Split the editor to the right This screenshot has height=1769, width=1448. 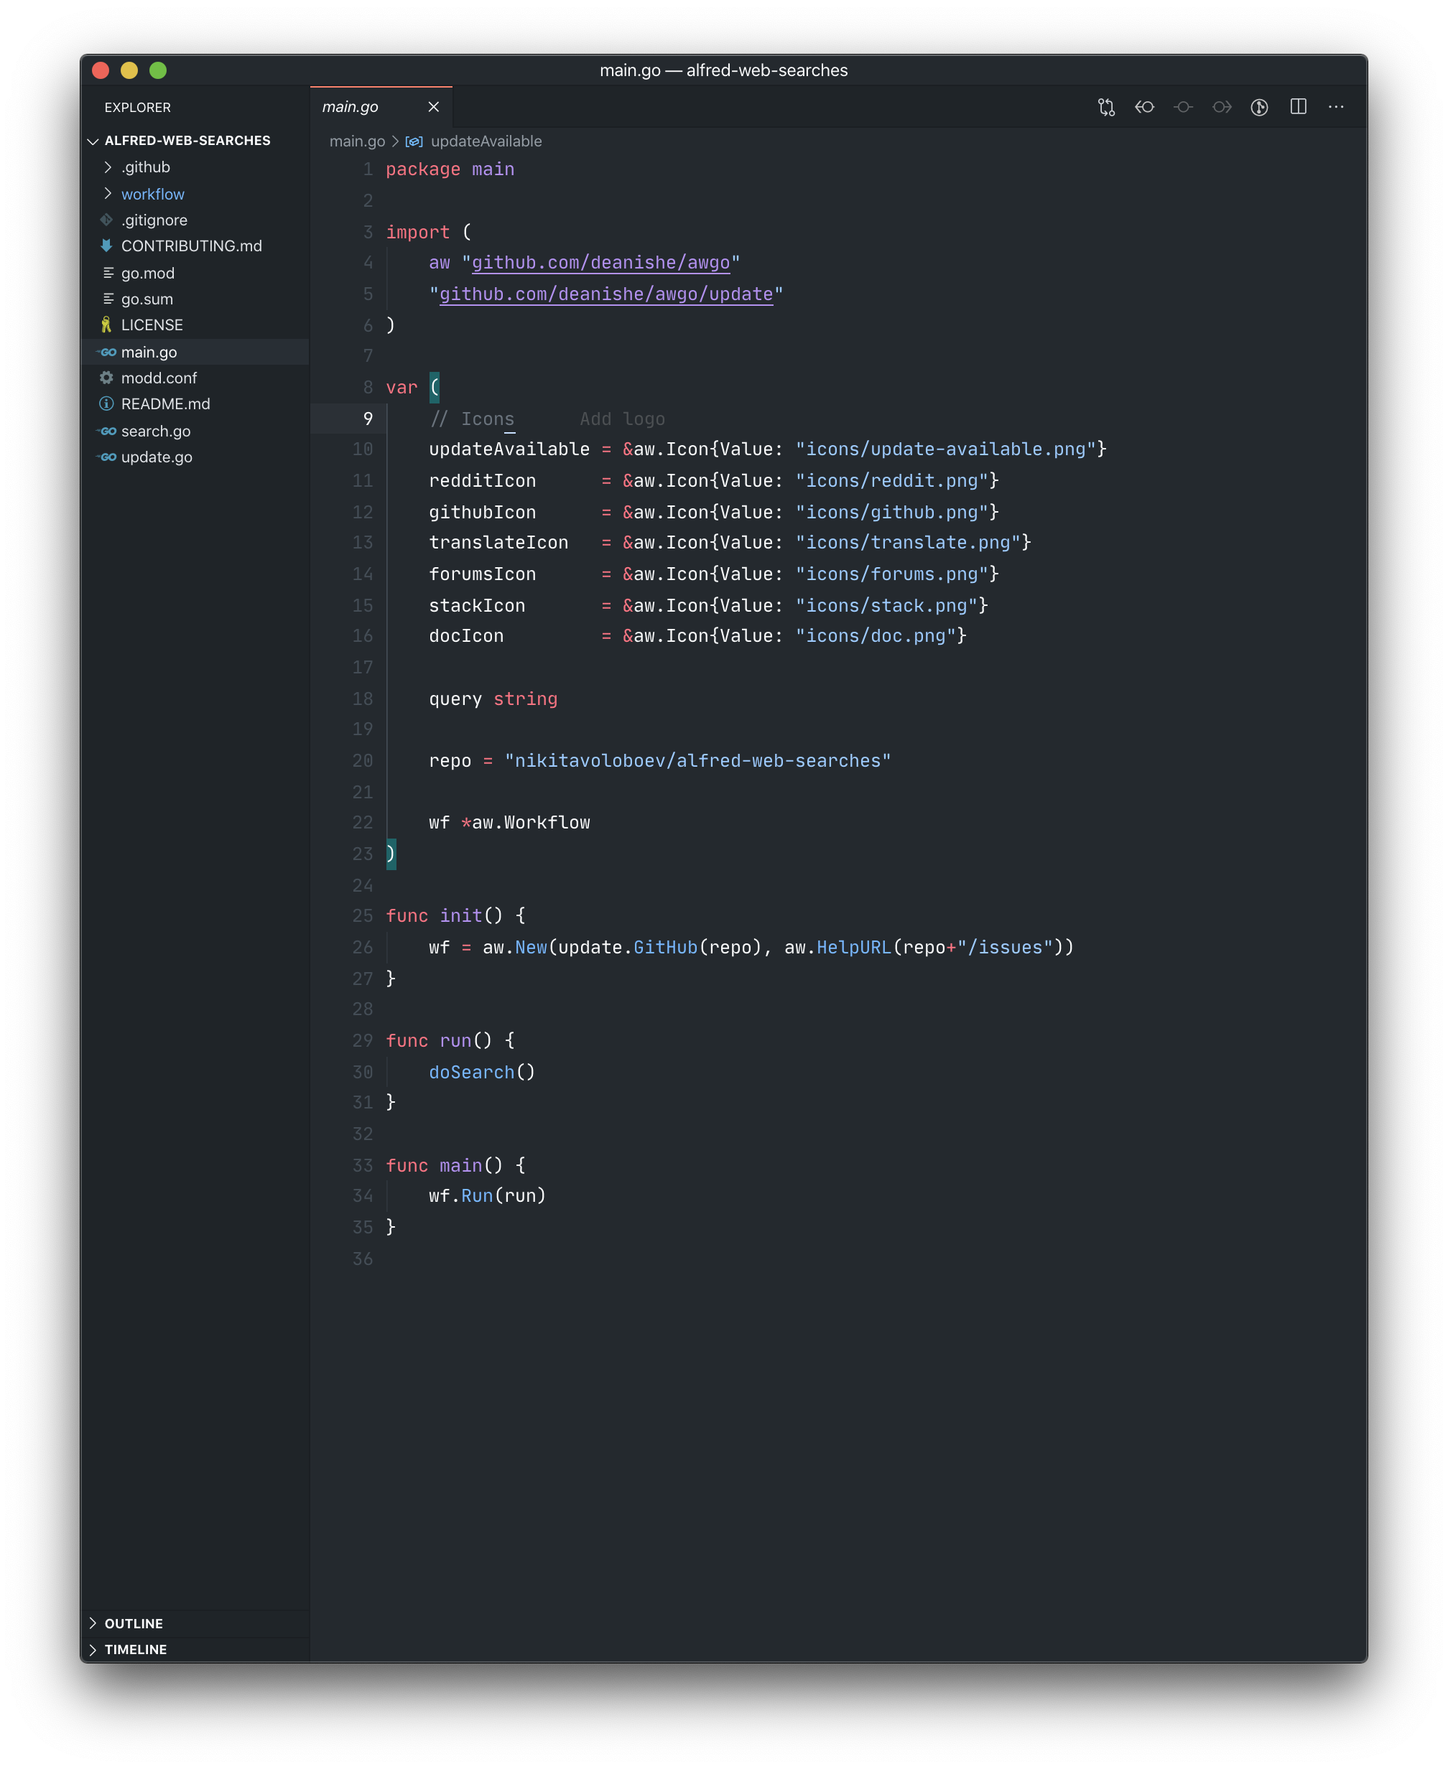1298,107
